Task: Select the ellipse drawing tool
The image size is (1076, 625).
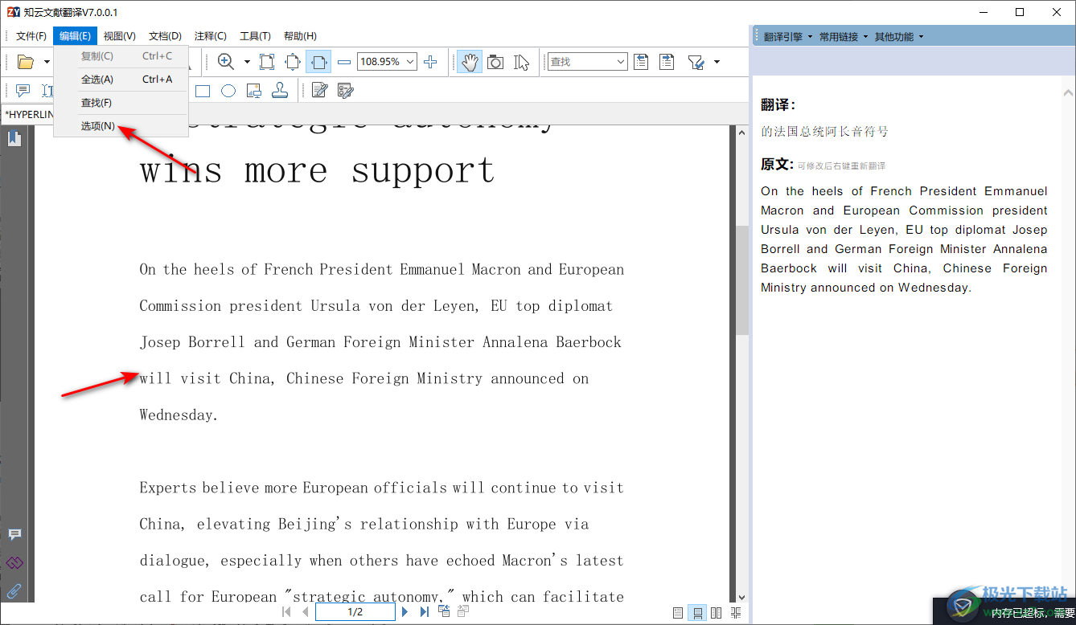Action: (x=228, y=91)
